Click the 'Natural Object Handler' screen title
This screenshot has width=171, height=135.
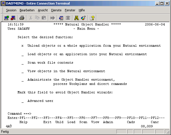(87, 24)
